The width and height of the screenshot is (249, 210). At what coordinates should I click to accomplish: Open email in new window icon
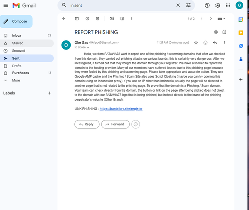224,32
